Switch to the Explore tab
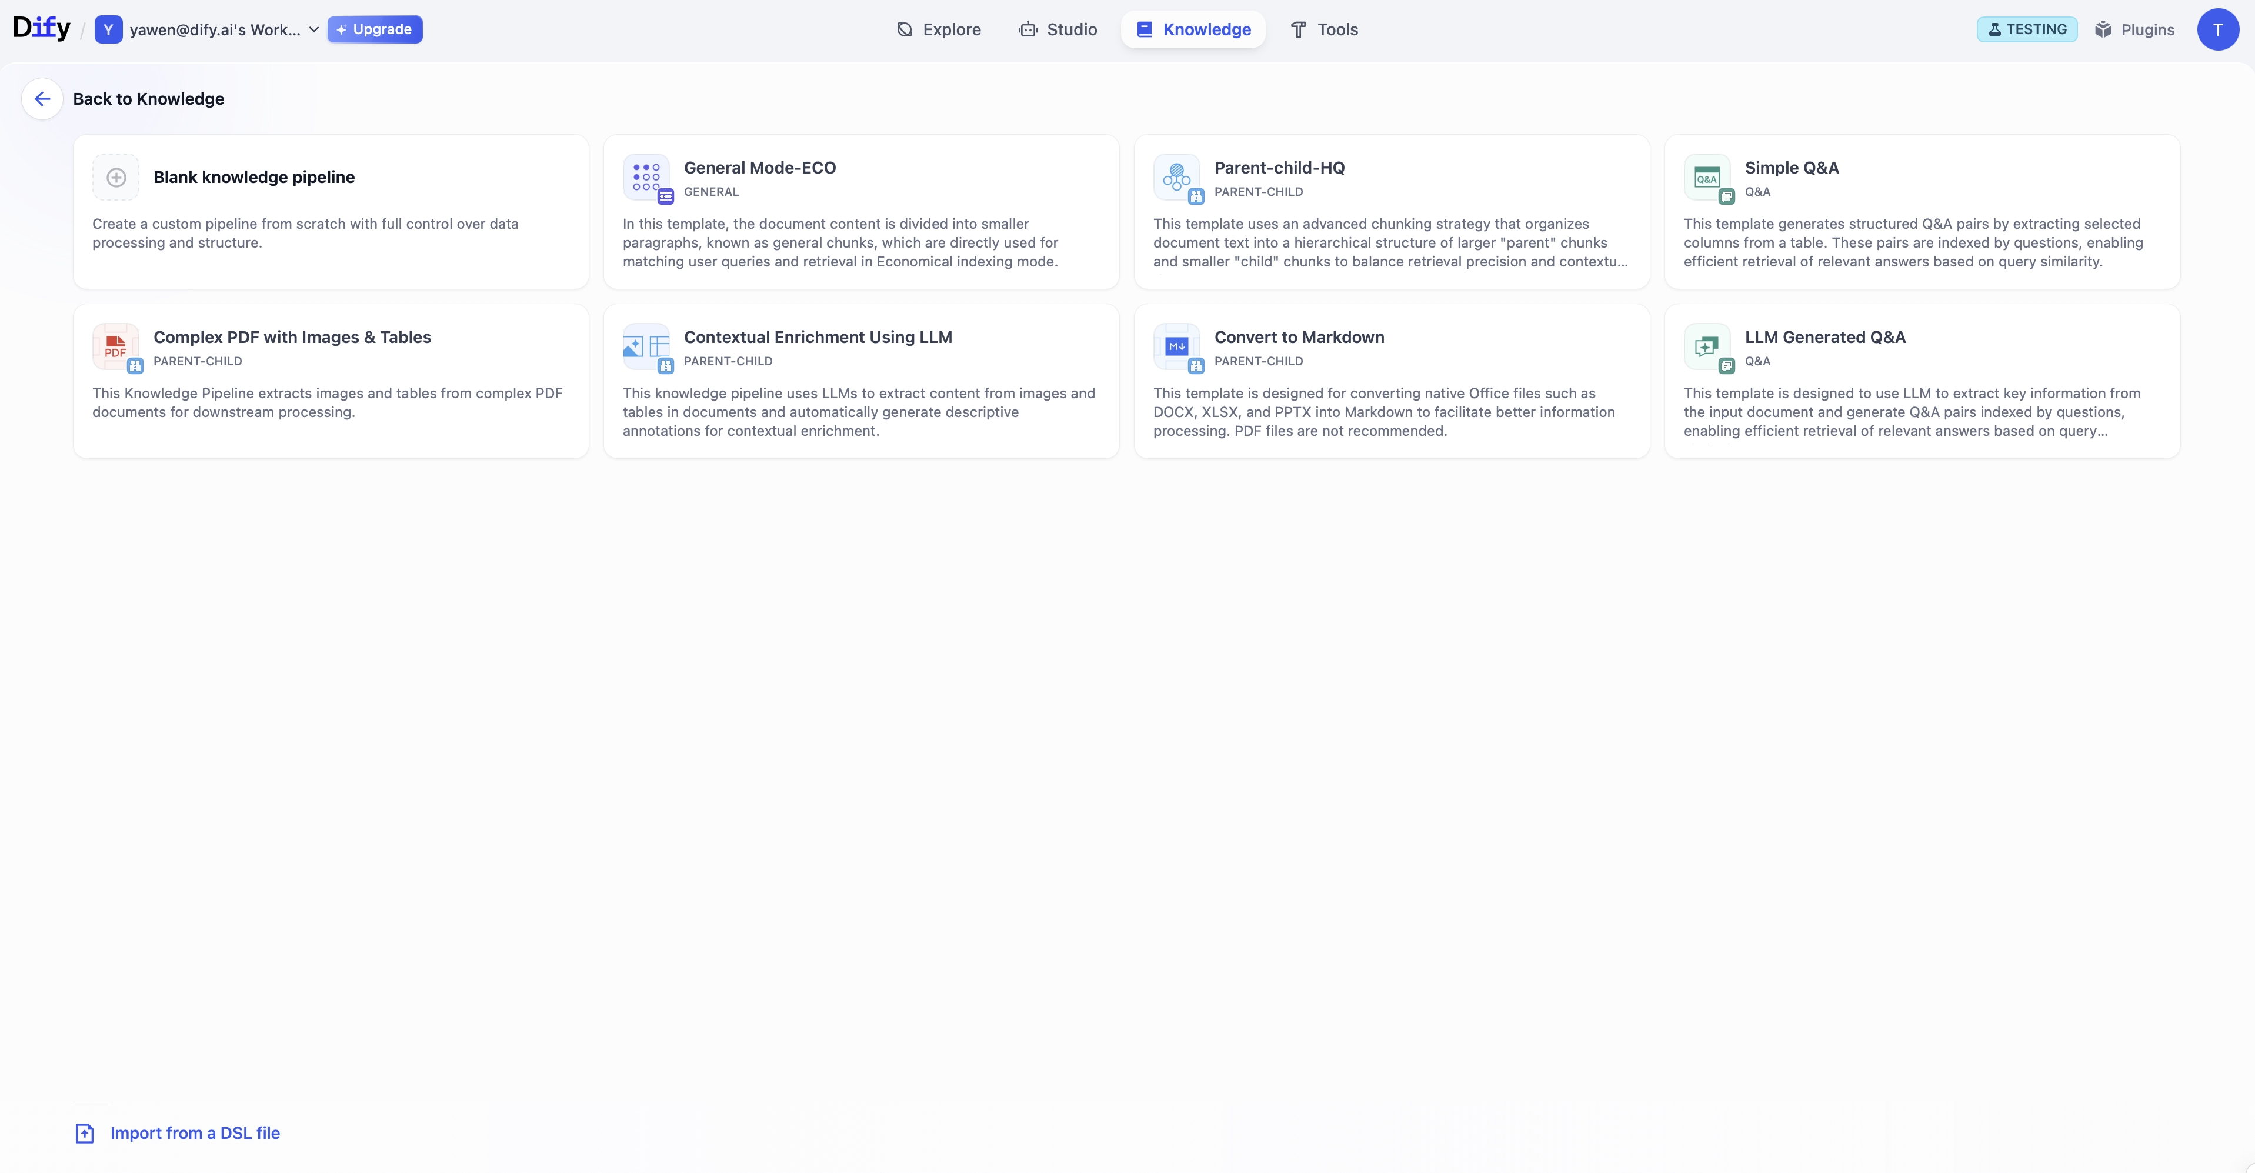2255x1173 pixels. coord(939,30)
